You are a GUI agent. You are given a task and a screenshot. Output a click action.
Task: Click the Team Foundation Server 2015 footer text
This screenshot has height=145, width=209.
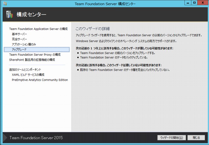(x=36, y=138)
